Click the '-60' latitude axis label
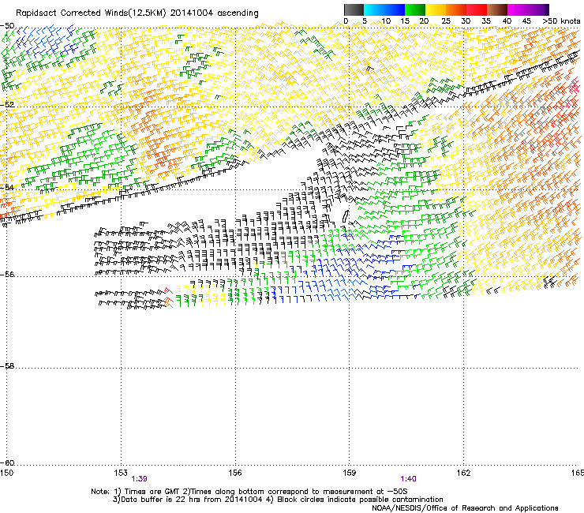The width and height of the screenshot is (584, 513). pyautogui.click(x=7, y=463)
